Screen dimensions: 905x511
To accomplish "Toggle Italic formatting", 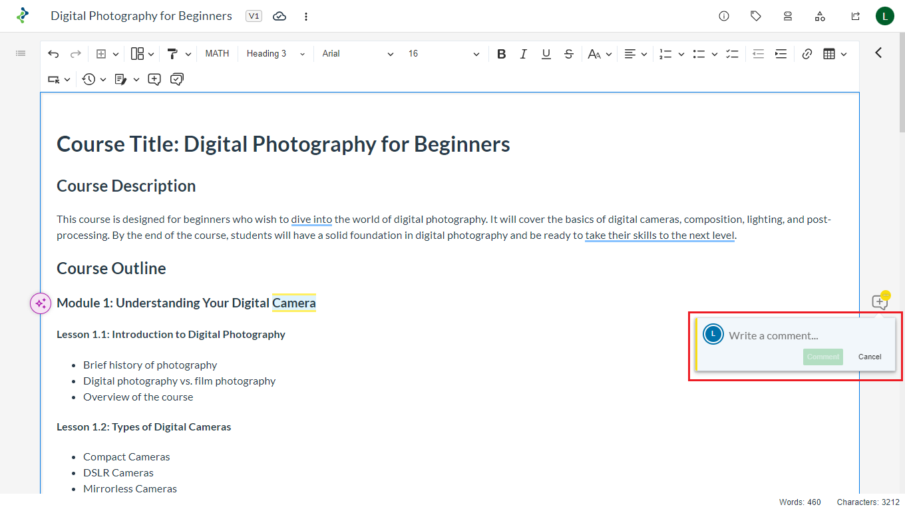I will pyautogui.click(x=524, y=54).
